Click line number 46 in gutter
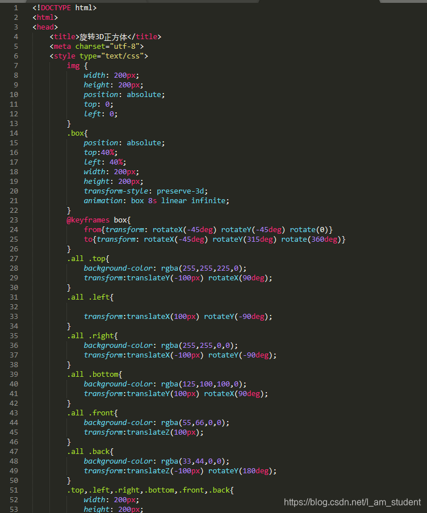 pyautogui.click(x=14, y=442)
